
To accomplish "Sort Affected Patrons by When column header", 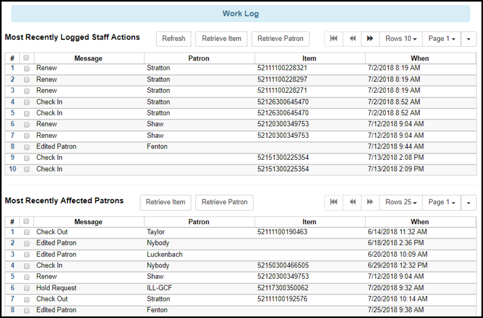I will 420,221.
